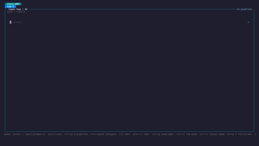259x146 pixels.
Task: Click the 'ctrl+p p-pipeline' hint
Action: click(76, 134)
